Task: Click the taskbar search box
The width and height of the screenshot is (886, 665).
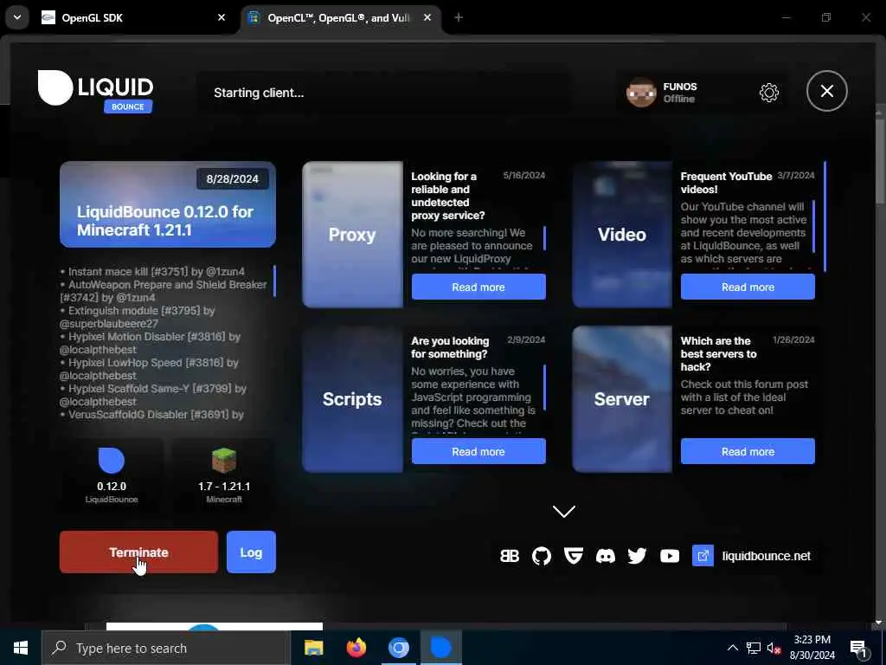Action: pos(165,648)
